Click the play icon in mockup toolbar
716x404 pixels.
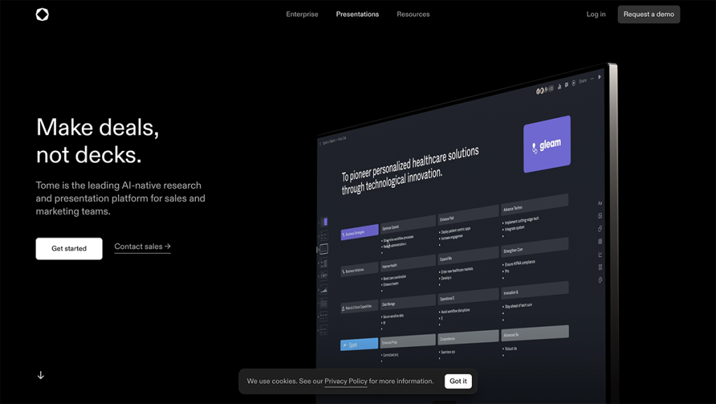point(599,77)
